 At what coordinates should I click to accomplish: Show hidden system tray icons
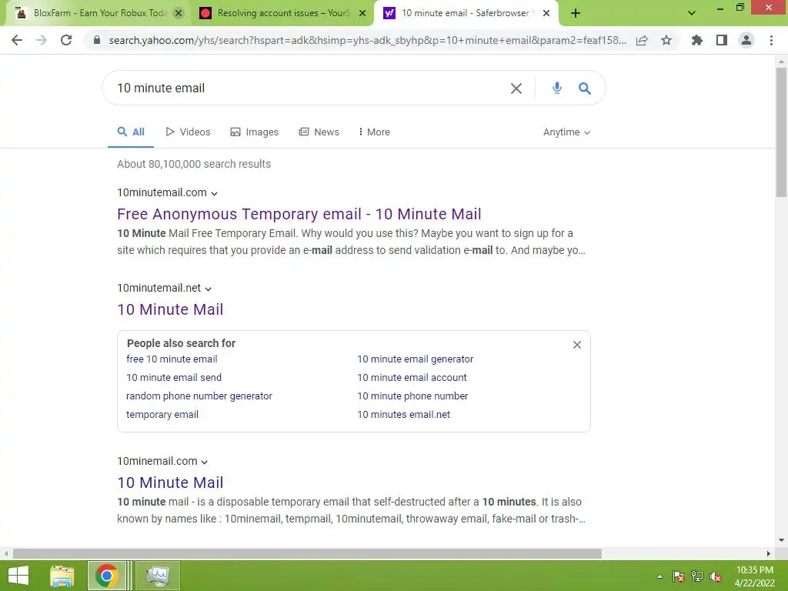point(659,576)
